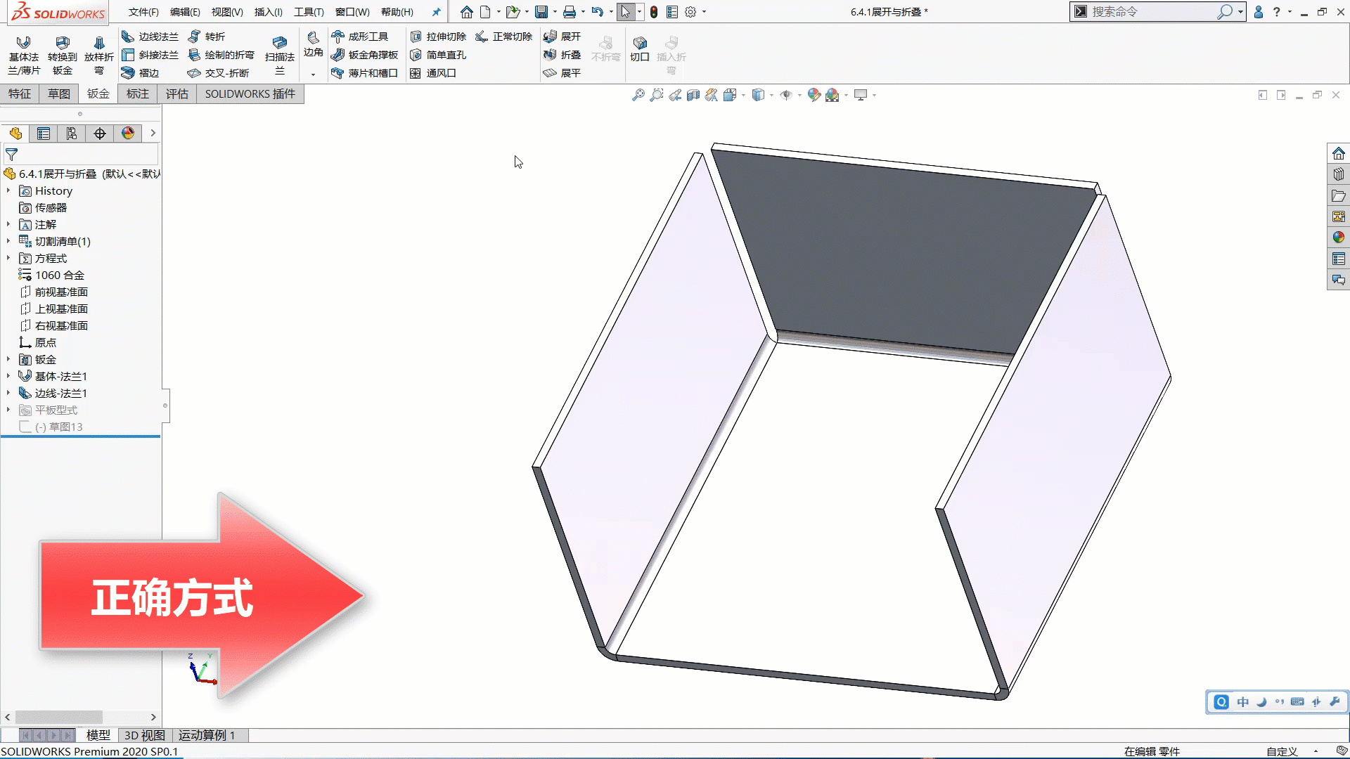
Task: Expand the 边线-法兰1 feature node
Action: coord(8,392)
